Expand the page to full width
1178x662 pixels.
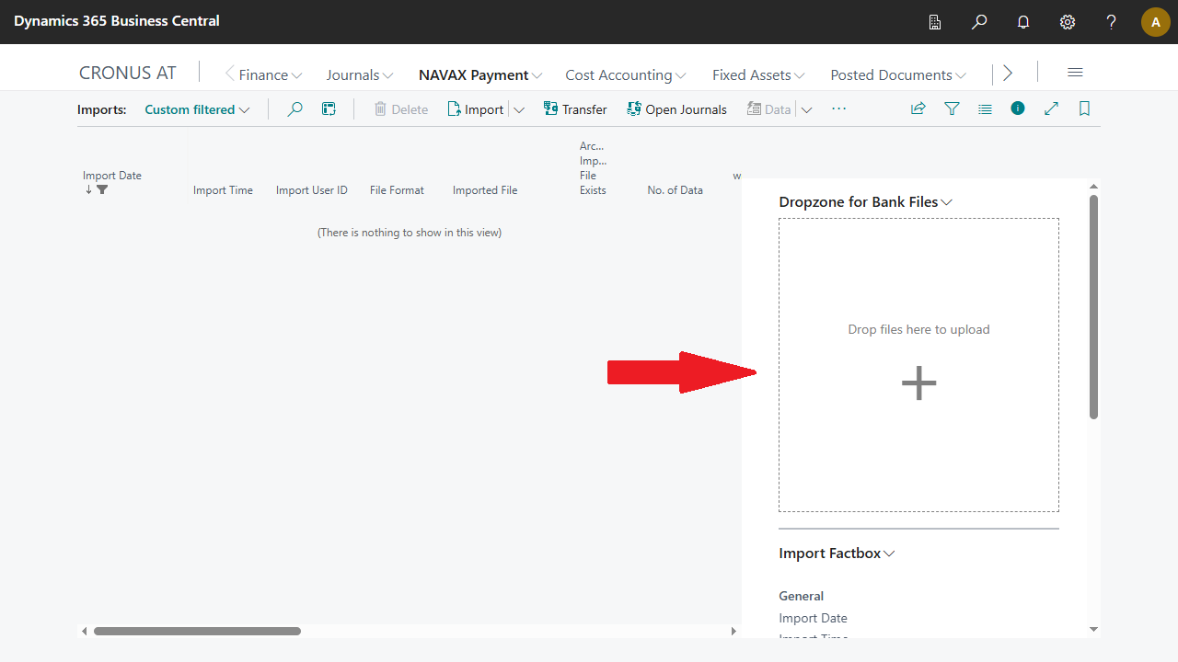point(1051,108)
